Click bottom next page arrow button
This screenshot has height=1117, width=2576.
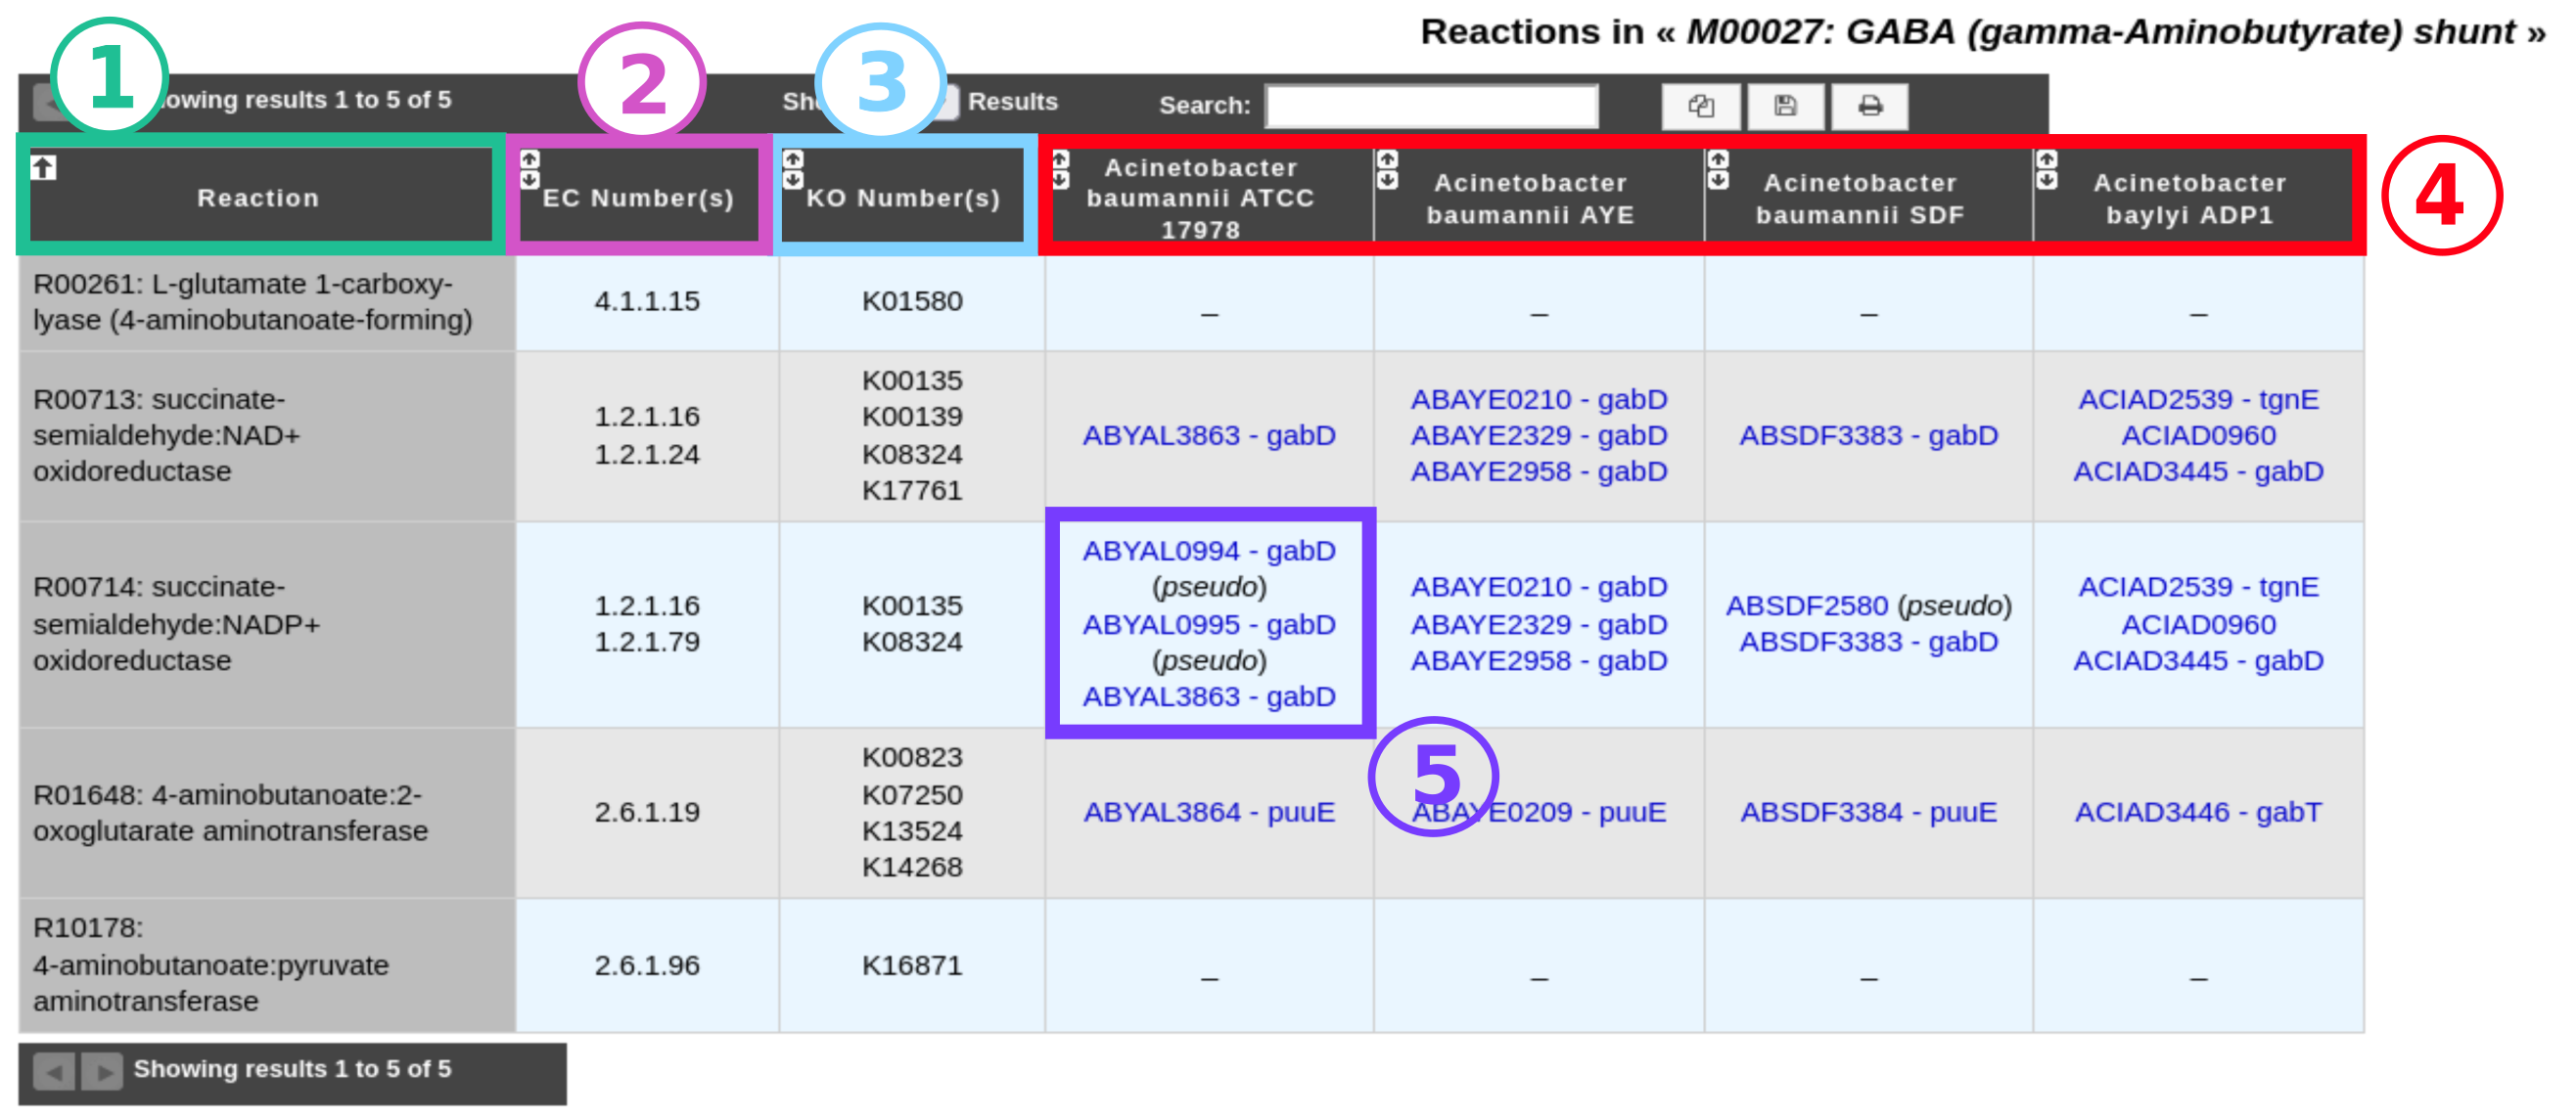pos(102,1071)
